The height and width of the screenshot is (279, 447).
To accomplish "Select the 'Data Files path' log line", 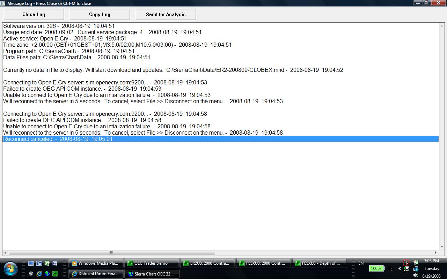I will tap(220, 57).
